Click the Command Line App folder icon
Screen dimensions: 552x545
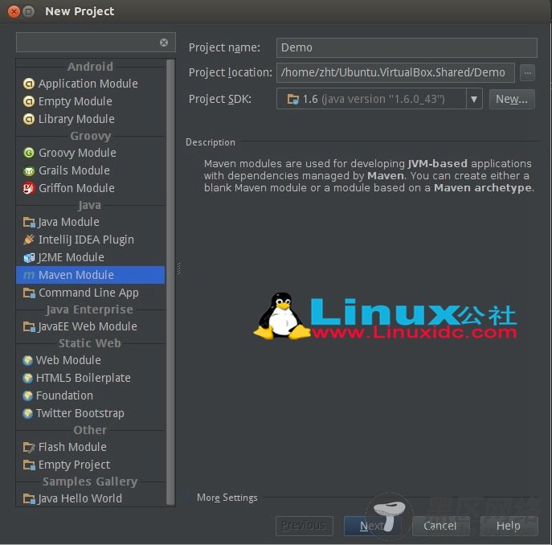[x=29, y=293]
